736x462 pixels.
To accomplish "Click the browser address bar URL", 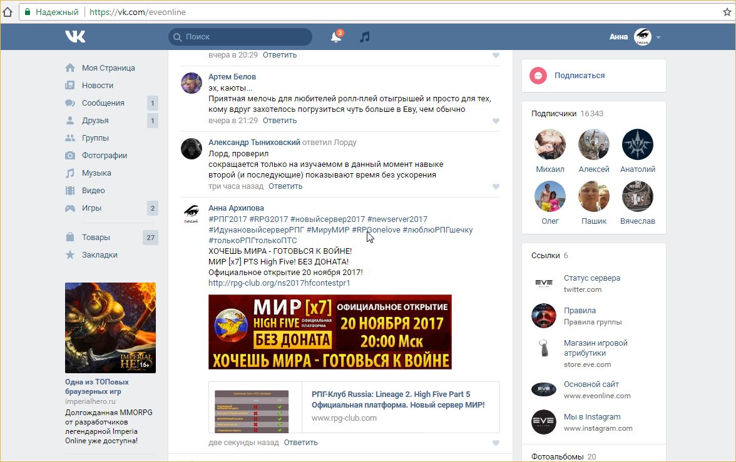I will coord(138,13).
